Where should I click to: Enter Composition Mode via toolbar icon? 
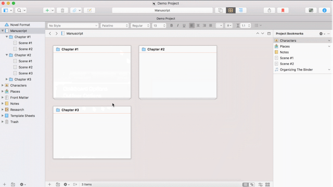pos(311,10)
